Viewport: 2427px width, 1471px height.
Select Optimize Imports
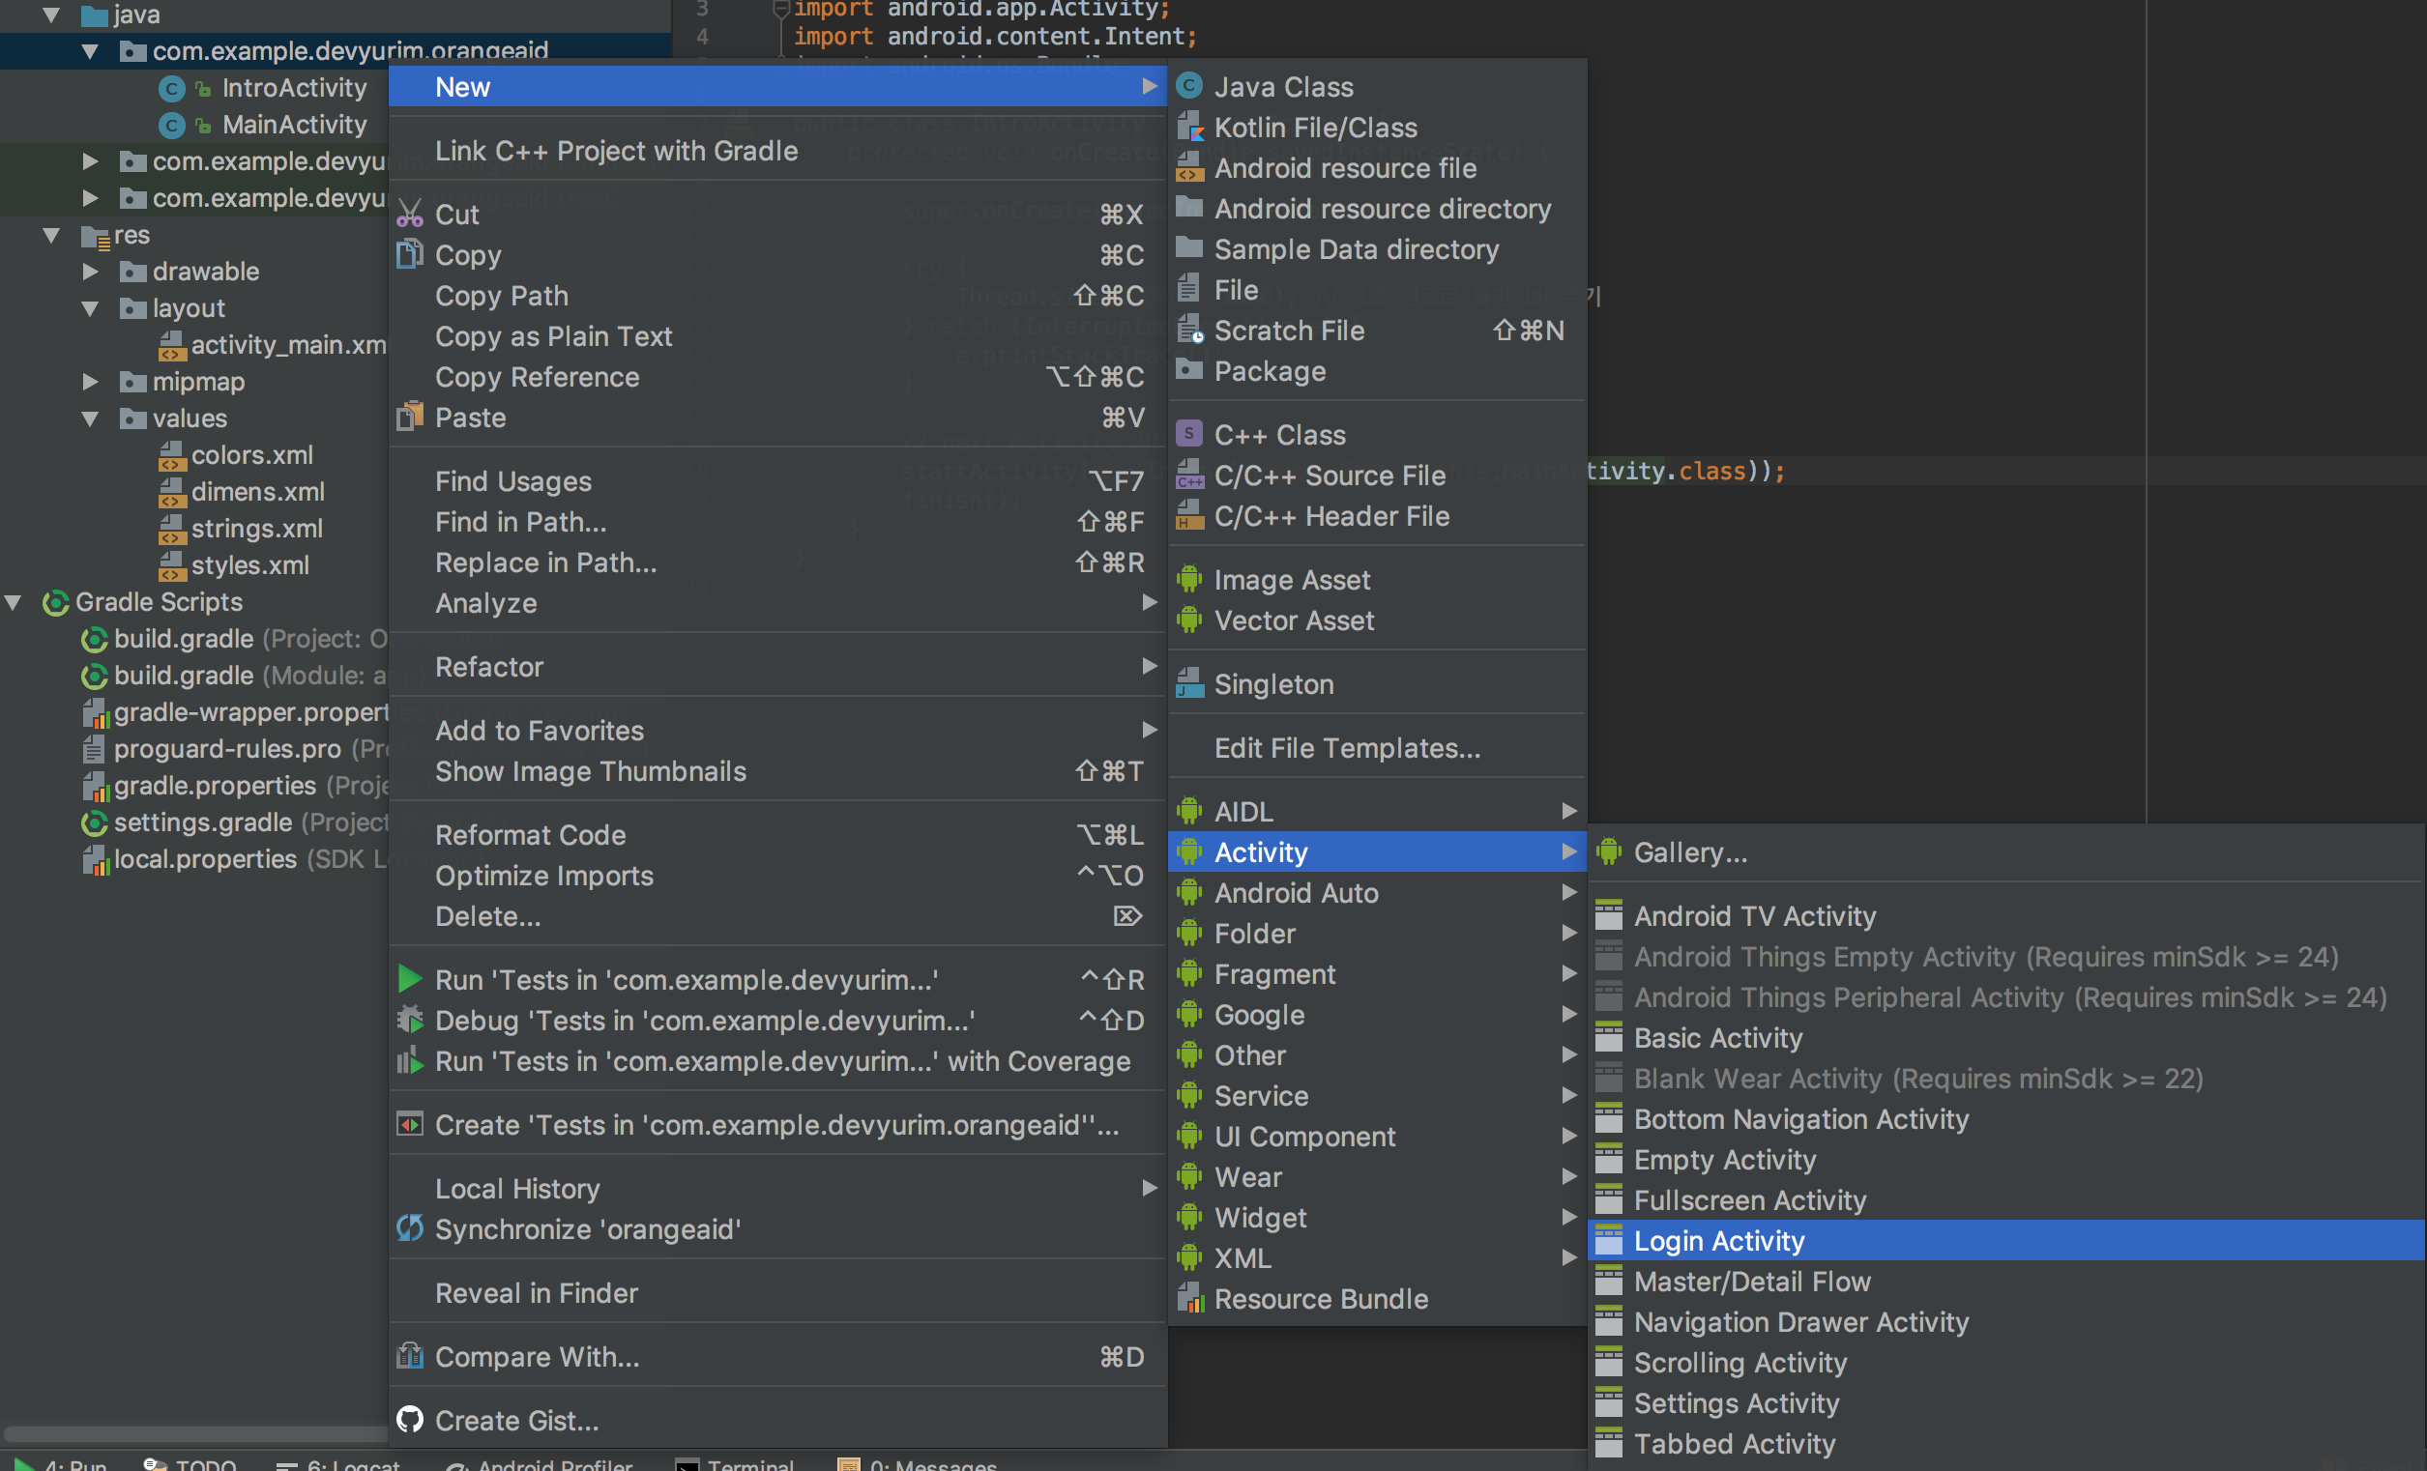(778, 876)
